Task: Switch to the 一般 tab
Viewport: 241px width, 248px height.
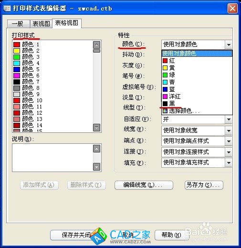Action: (19, 24)
